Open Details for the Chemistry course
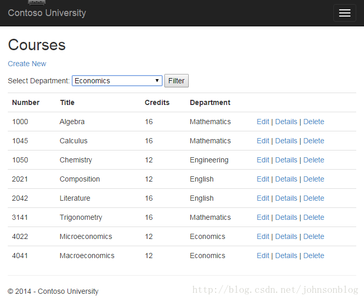This screenshot has height=300, width=364. tap(286, 160)
